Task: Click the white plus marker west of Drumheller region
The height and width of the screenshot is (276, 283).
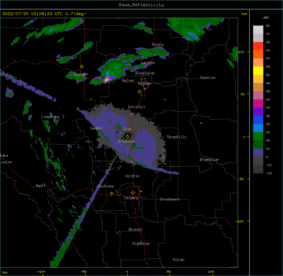Action: pyautogui.click(x=201, y=123)
